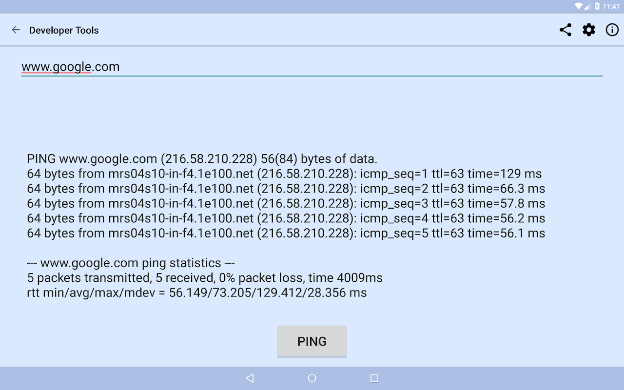Open recent apps with the square icon
Screen dimensions: 624x390
pos(374,378)
